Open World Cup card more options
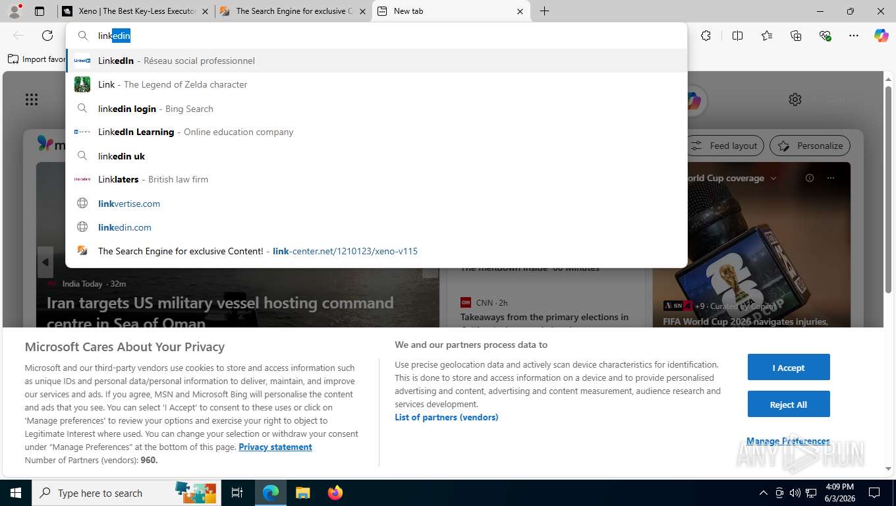 [x=830, y=178]
